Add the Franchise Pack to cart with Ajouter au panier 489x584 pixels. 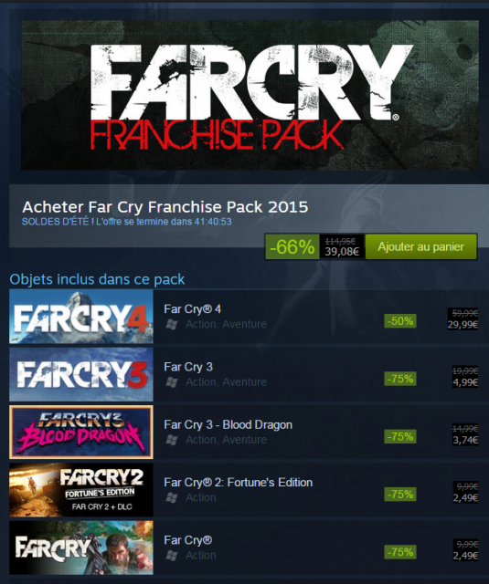coord(420,246)
